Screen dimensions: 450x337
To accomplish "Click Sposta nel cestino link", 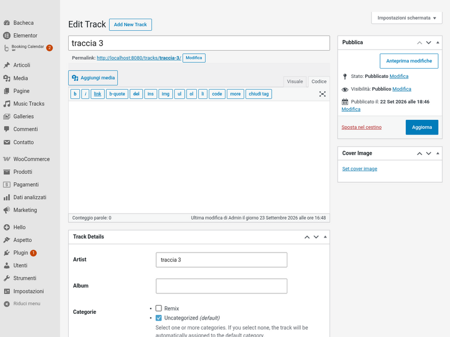I will (x=361, y=127).
